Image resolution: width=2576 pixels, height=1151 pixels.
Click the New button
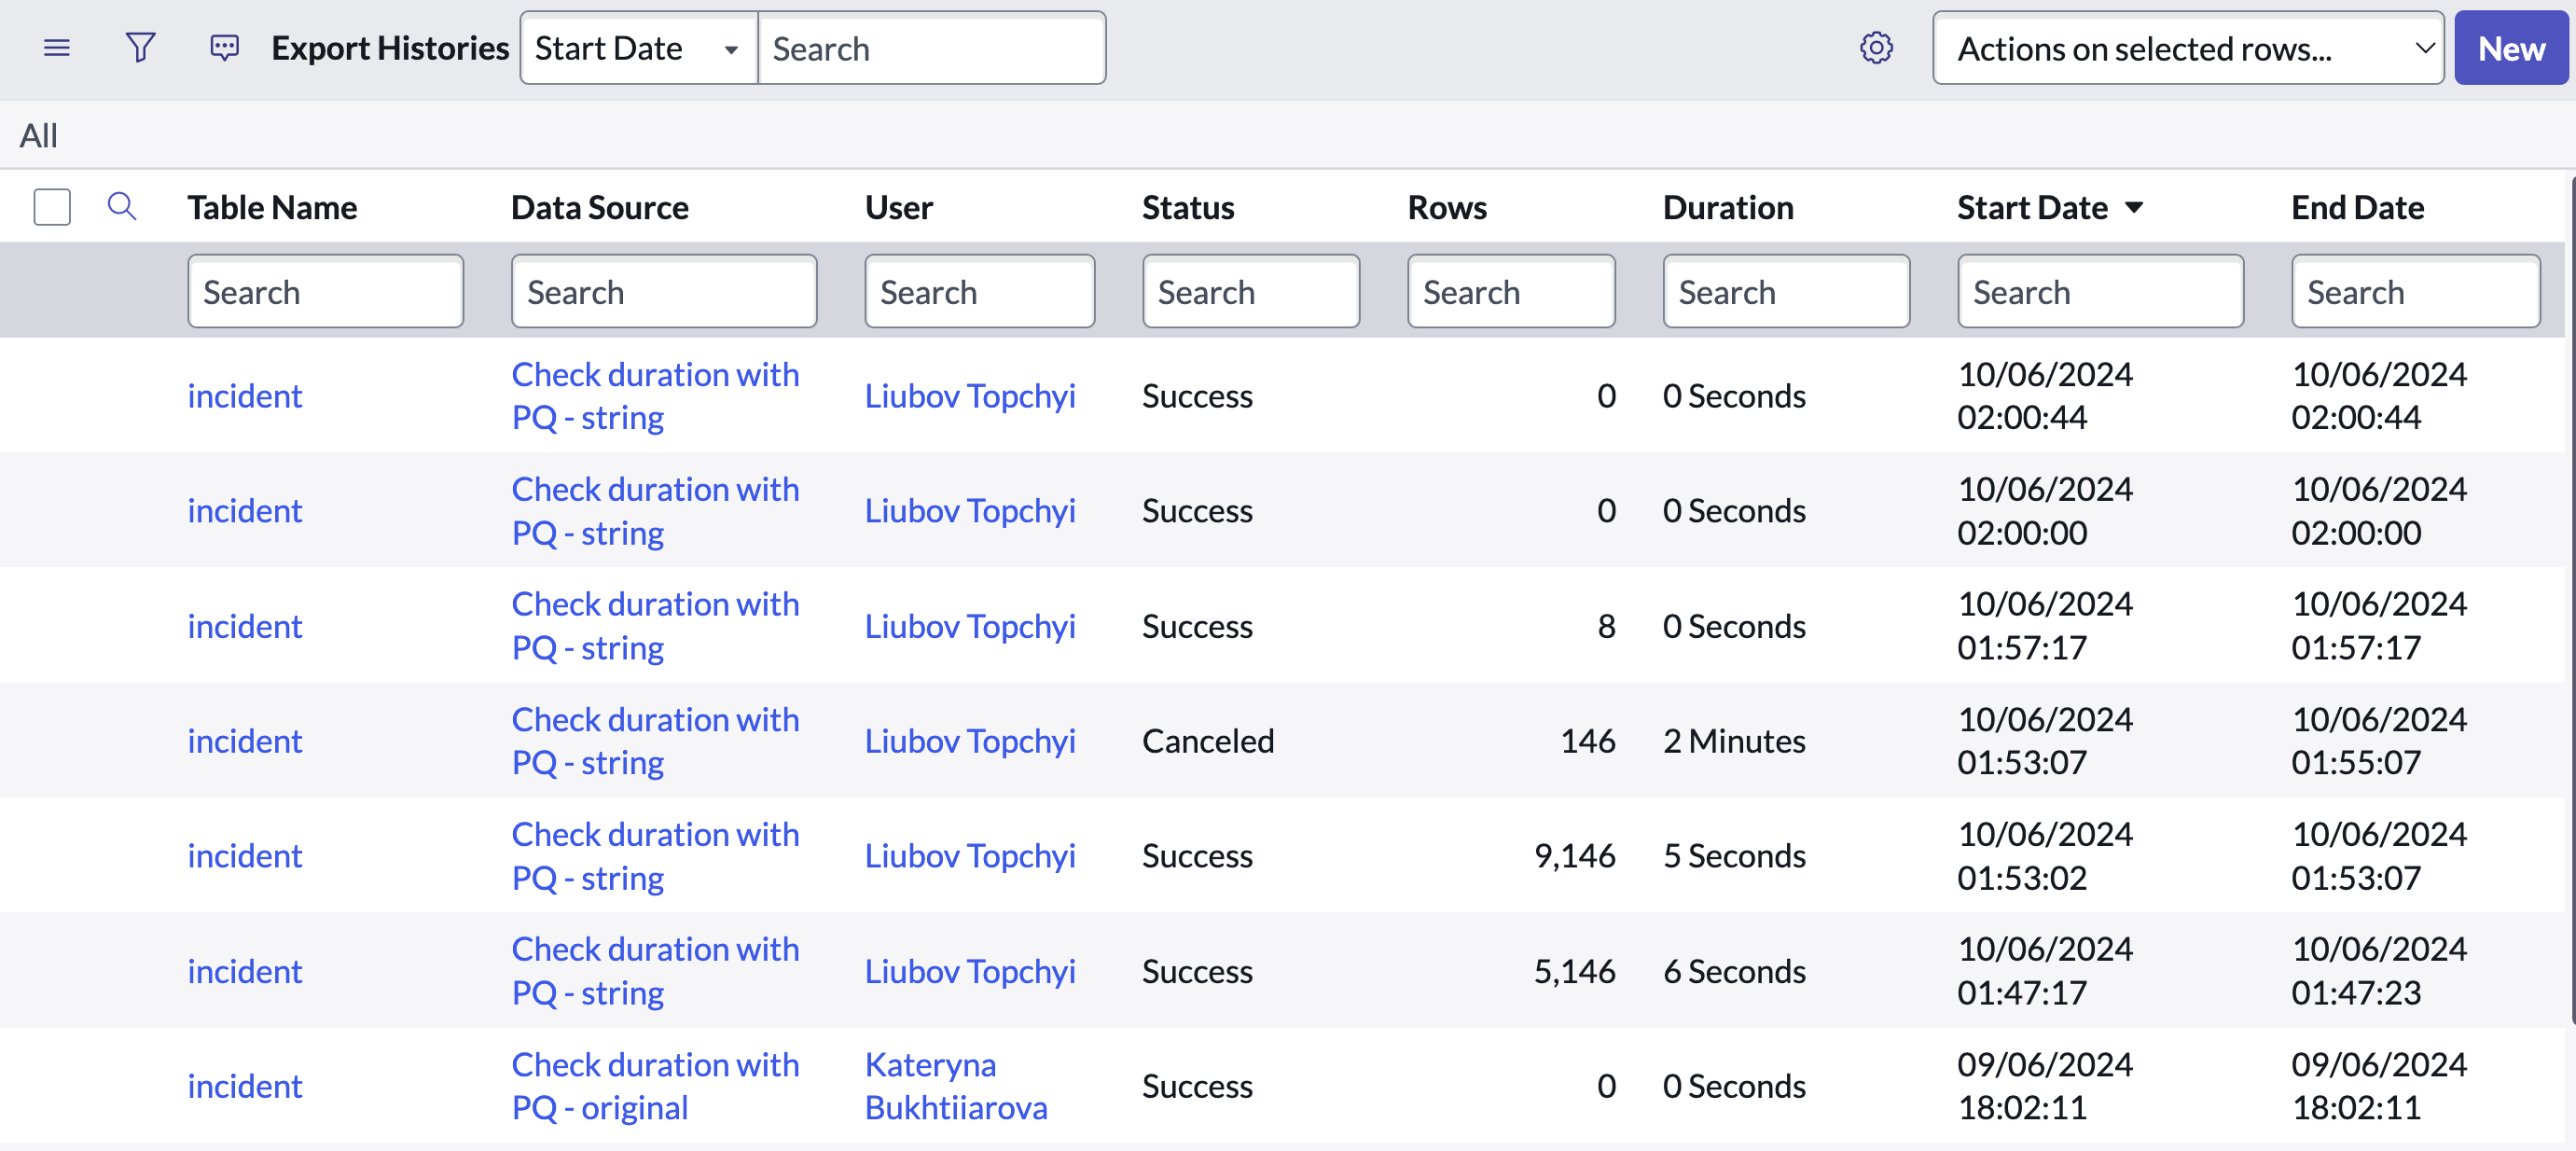click(2510, 48)
